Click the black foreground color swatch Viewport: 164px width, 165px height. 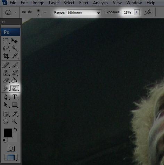[x=8, y=133]
